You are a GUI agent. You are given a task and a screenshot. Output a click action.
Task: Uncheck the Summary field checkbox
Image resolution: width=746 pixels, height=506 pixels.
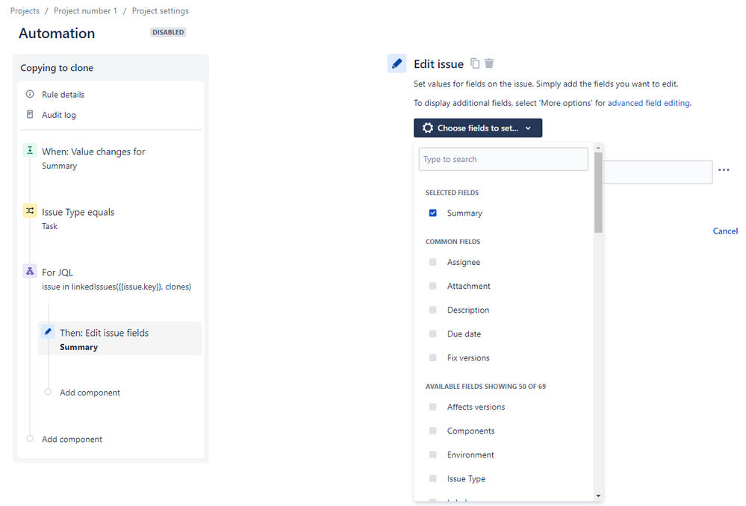(433, 213)
